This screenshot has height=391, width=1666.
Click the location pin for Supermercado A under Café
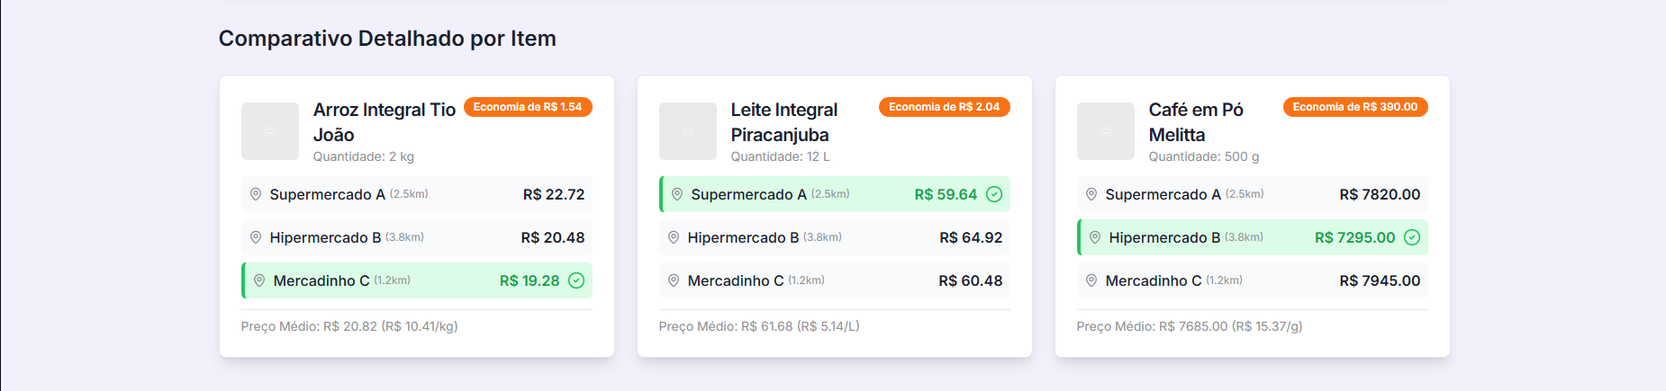click(1091, 194)
